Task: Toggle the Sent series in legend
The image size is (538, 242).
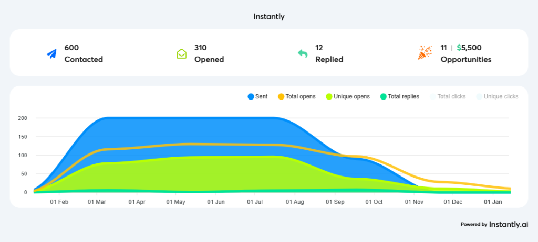Action: pyautogui.click(x=257, y=97)
